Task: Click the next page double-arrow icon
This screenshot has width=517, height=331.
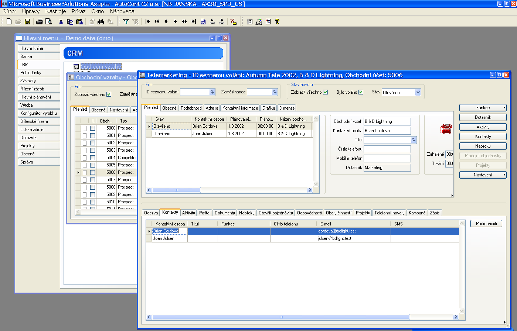Action: pyautogui.click(x=184, y=21)
